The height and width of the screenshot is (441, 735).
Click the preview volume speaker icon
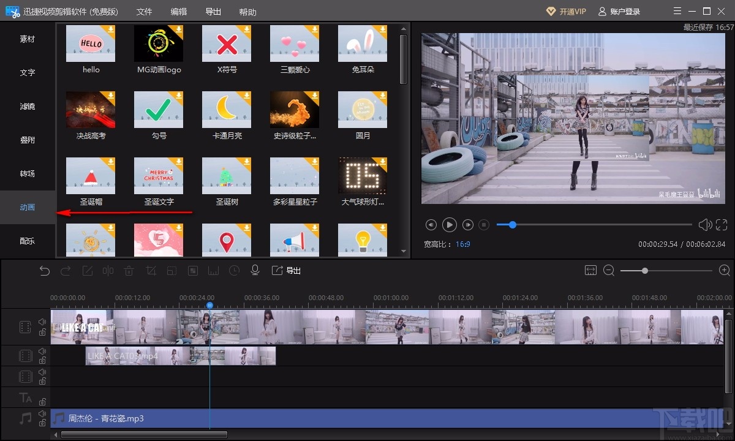point(705,225)
